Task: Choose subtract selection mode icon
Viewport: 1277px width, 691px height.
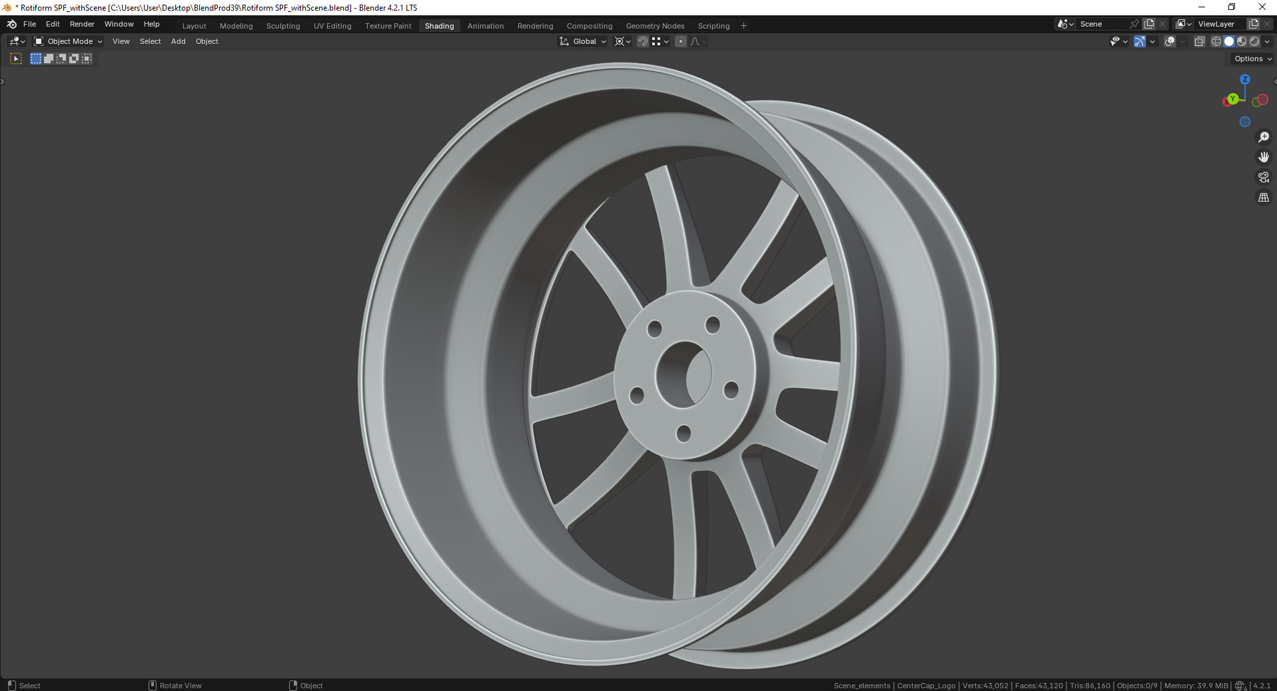Action: point(61,59)
